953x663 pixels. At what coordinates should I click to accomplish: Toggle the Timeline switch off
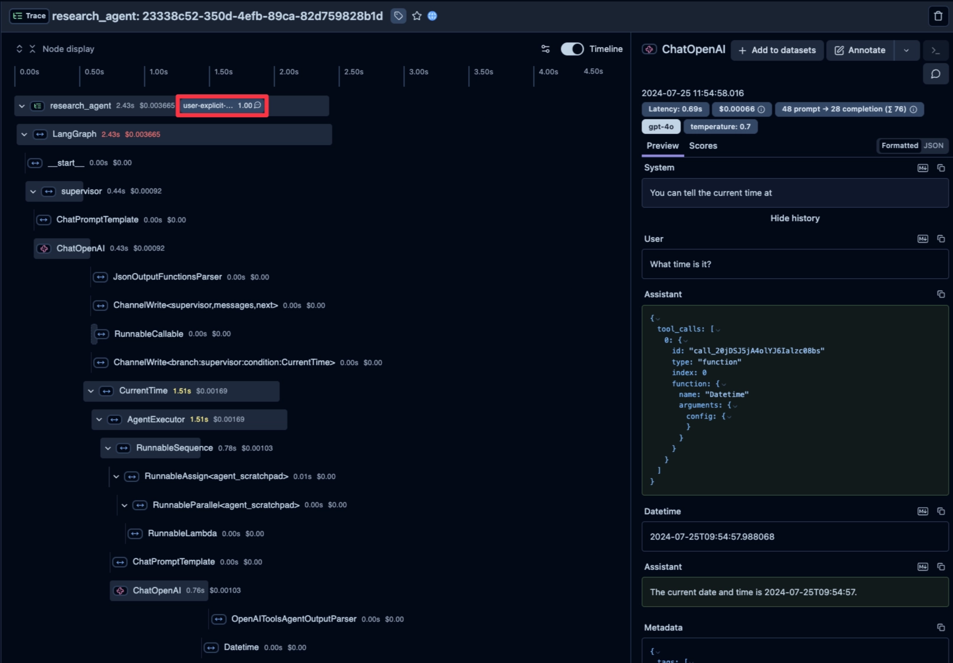click(572, 49)
